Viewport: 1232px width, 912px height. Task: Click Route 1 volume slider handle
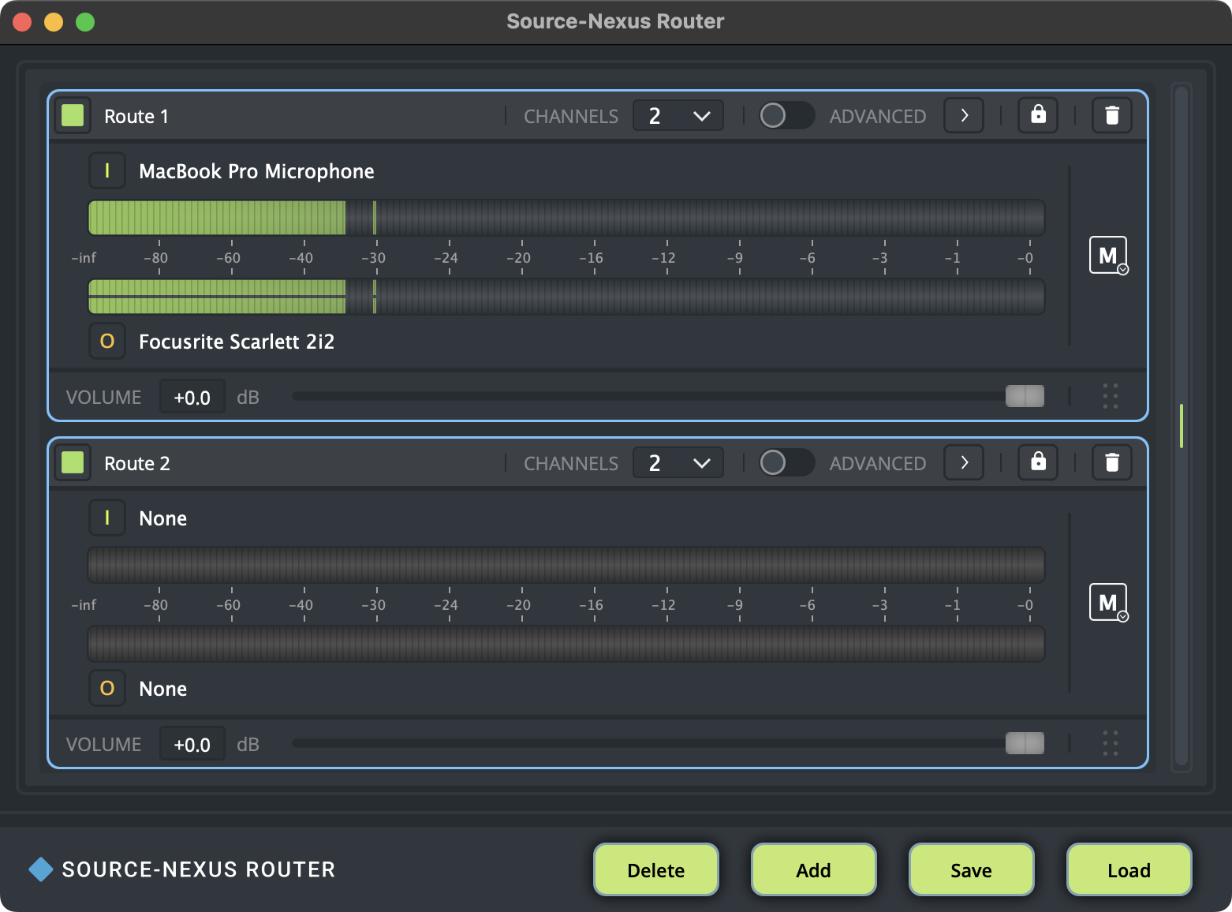(x=1025, y=396)
